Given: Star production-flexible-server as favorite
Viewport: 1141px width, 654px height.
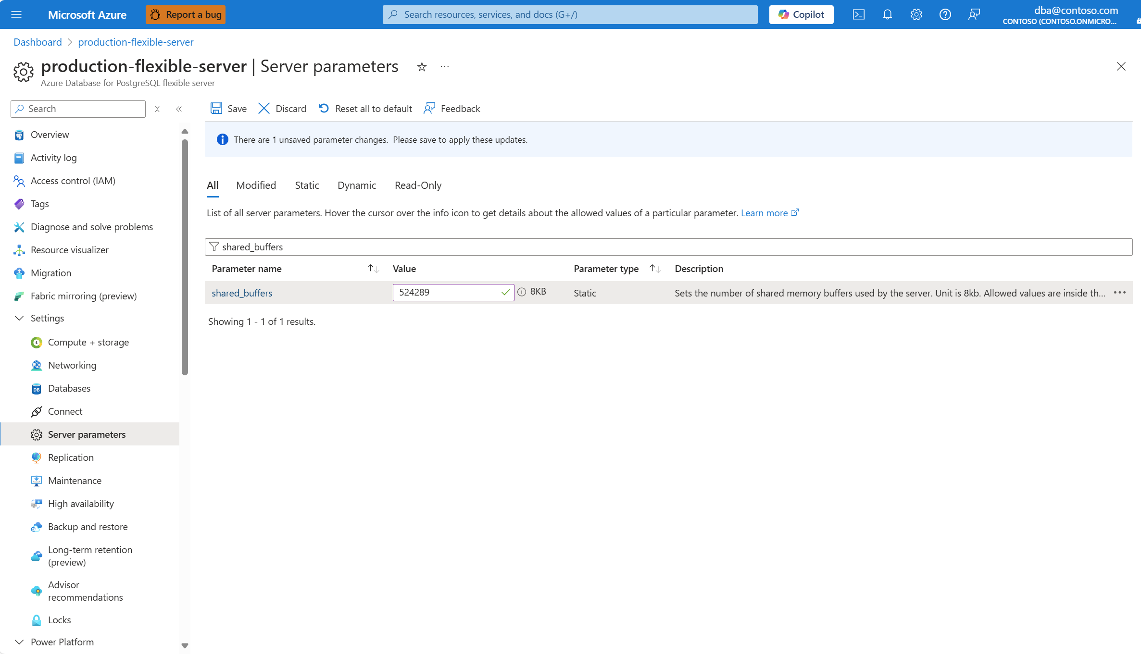Looking at the screenshot, I should pyautogui.click(x=422, y=67).
